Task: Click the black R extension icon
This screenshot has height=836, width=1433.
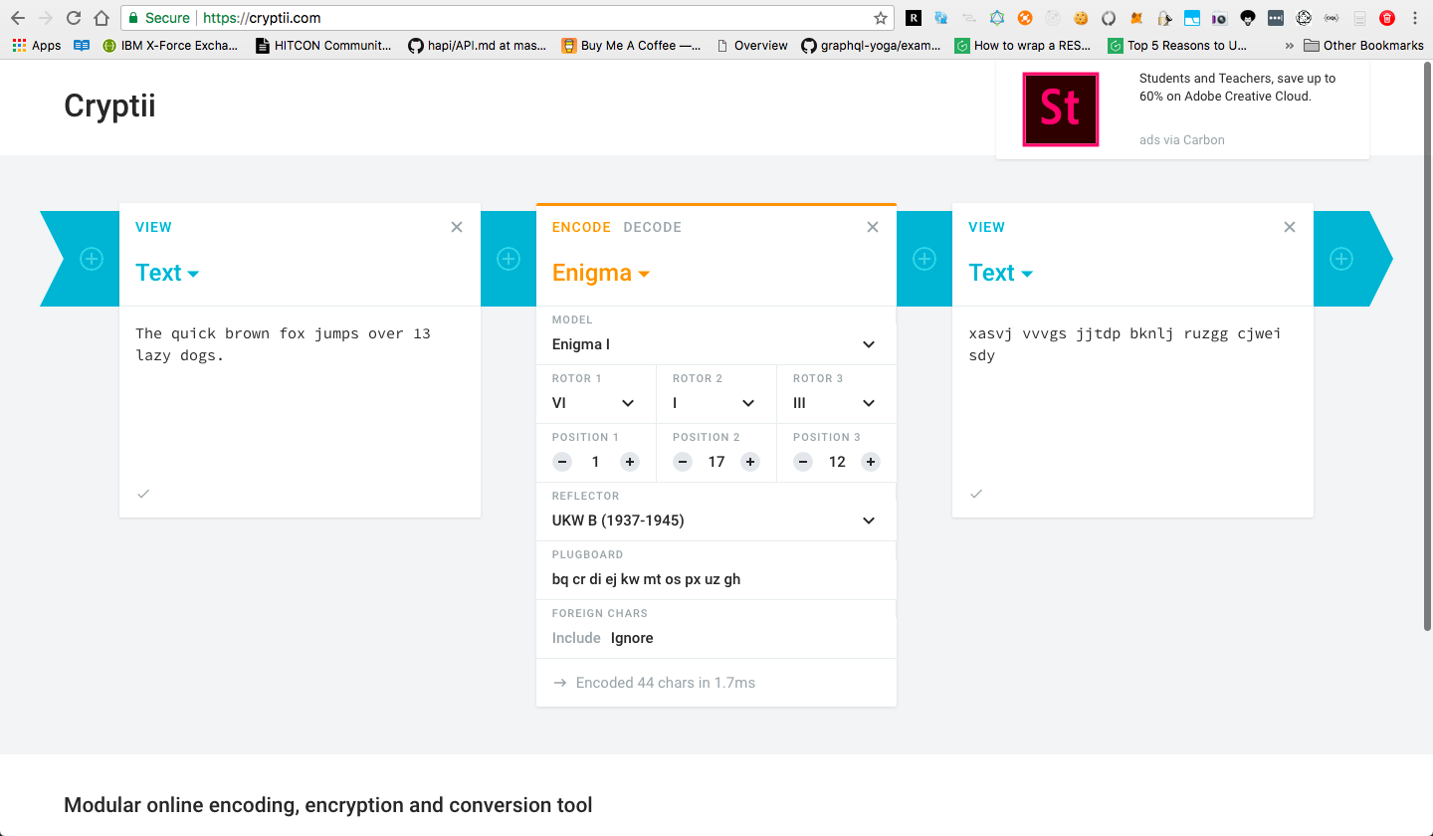Action: coord(913,18)
